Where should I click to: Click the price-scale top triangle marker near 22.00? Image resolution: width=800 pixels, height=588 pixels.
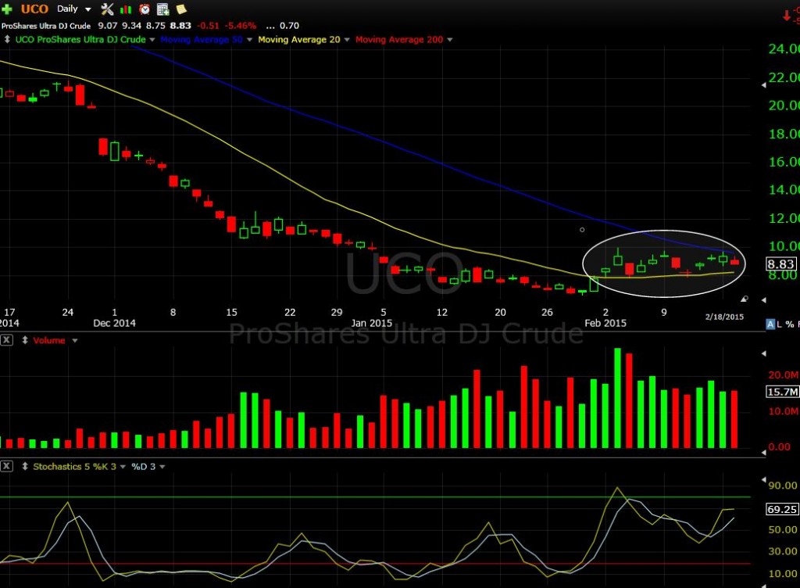click(x=764, y=85)
